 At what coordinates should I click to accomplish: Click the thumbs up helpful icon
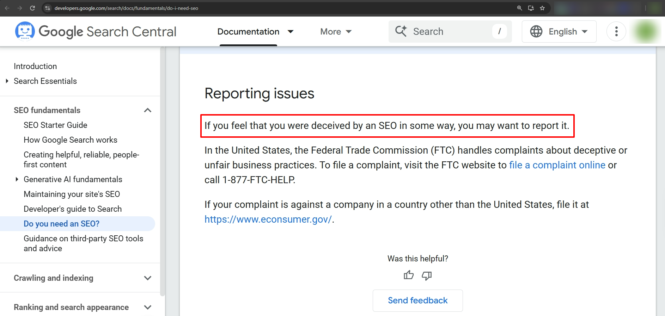click(409, 275)
